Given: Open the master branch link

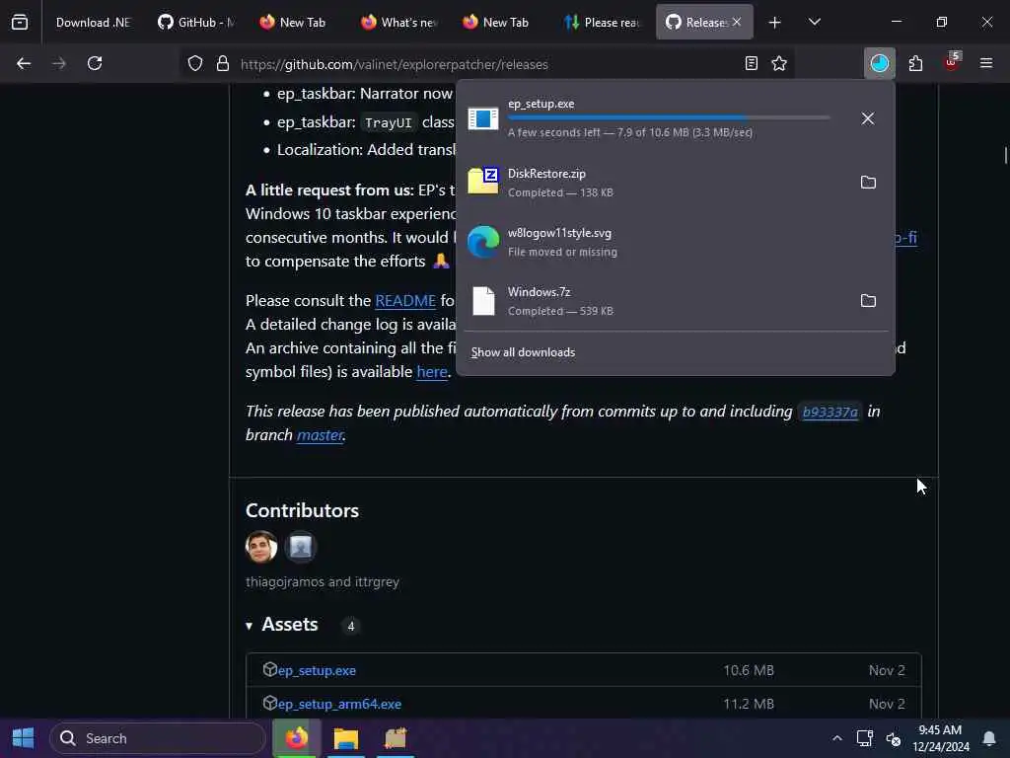Looking at the screenshot, I should [320, 435].
